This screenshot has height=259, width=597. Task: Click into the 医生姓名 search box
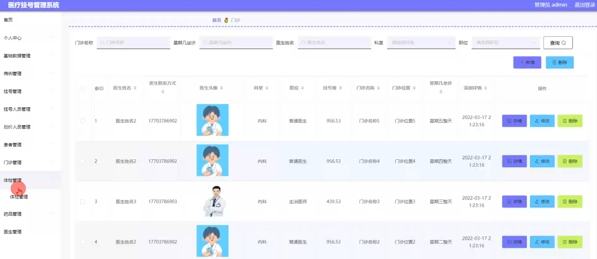click(334, 43)
